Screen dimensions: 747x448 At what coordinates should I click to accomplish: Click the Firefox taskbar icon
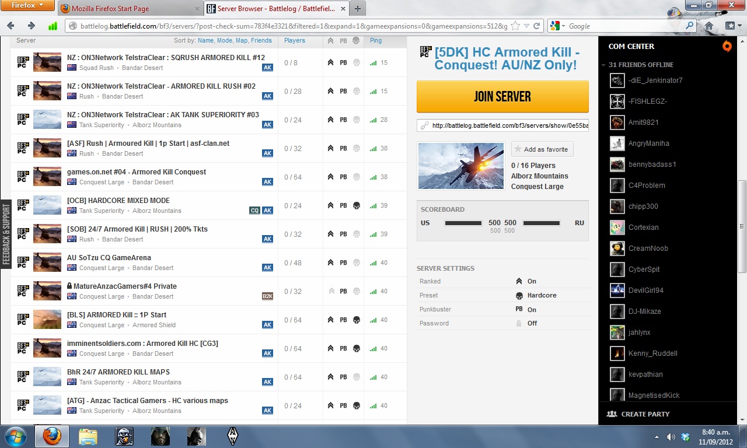(52, 436)
